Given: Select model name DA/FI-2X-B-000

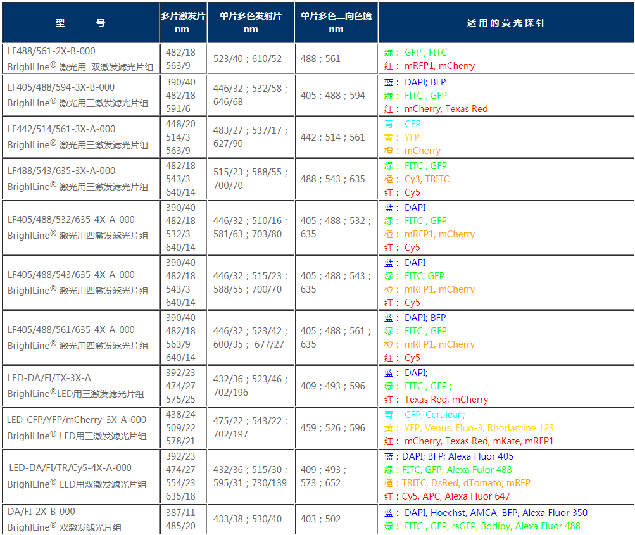Looking at the screenshot, I should (x=41, y=512).
